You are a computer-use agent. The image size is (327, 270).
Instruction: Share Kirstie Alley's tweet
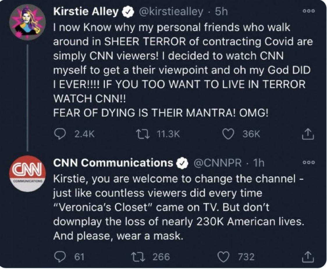(x=308, y=134)
